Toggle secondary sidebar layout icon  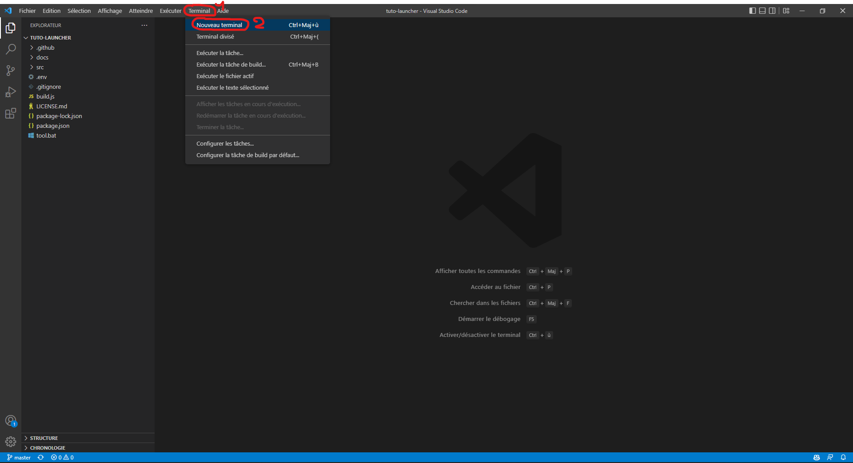772,11
